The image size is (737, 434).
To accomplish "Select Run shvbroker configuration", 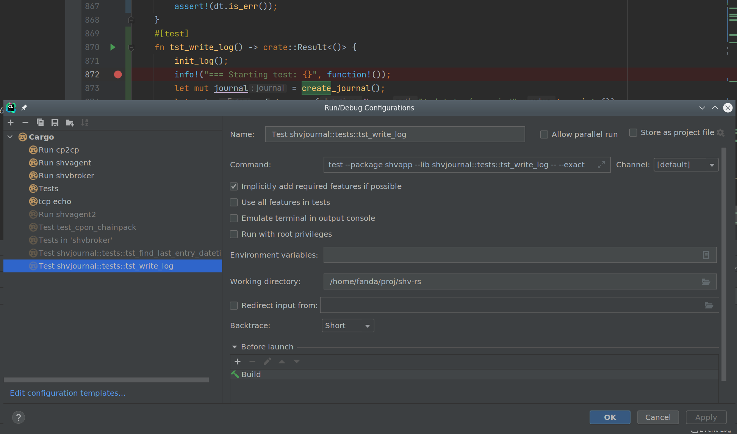I will tap(66, 176).
